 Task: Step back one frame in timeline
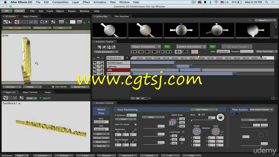pyautogui.click(x=141, y=52)
